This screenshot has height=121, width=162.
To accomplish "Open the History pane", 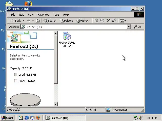I will tap(83, 21).
